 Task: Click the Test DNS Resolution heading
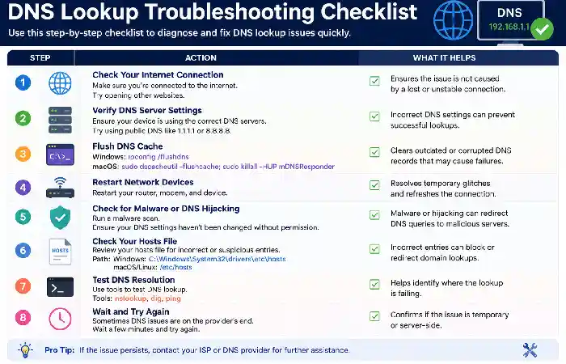point(133,280)
